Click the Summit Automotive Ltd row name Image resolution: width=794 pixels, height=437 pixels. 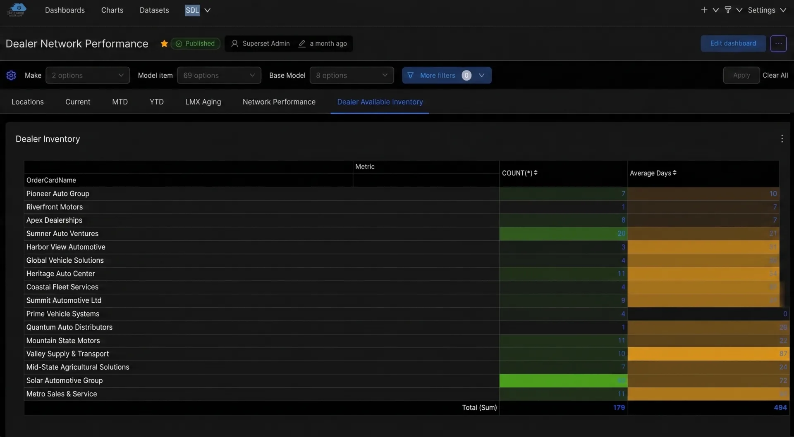(x=64, y=300)
